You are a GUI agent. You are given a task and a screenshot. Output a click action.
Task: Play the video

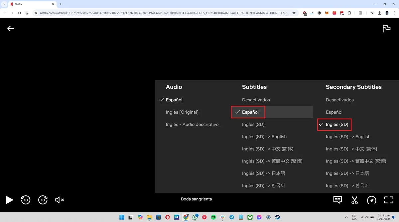(x=9, y=200)
